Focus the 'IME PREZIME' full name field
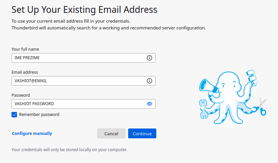Screen dimensions: 278x163 (83, 58)
